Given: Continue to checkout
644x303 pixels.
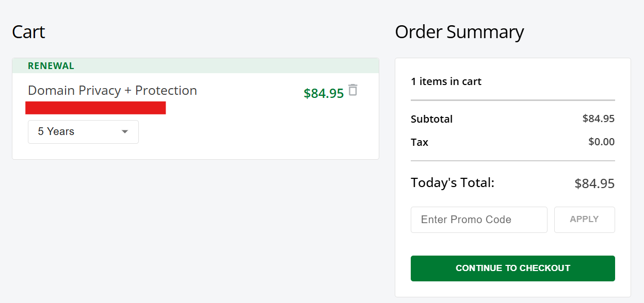Looking at the screenshot, I should 512,268.
